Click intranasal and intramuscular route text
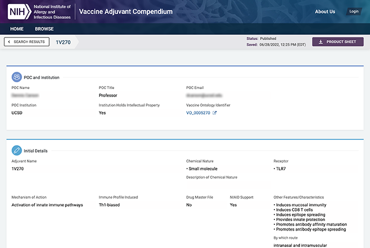Image resolution: width=370 pixels, height=248 pixels. point(300,245)
